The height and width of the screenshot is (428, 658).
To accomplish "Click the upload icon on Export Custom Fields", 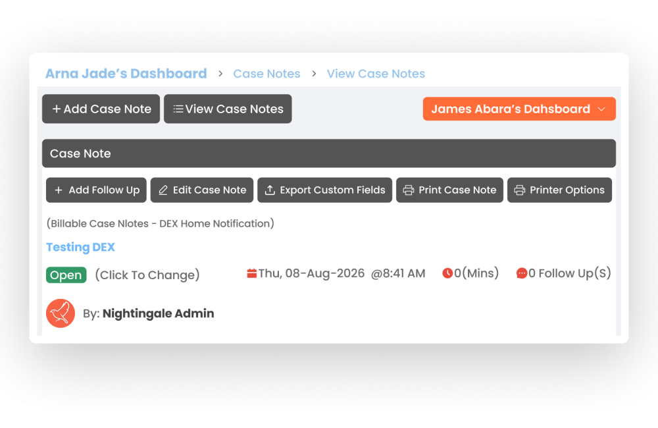I will coord(271,190).
